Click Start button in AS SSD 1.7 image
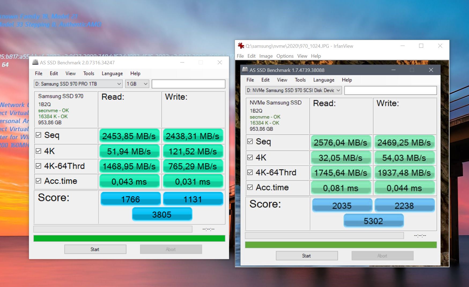Image resolution: width=469 pixels, height=287 pixels. (307, 256)
